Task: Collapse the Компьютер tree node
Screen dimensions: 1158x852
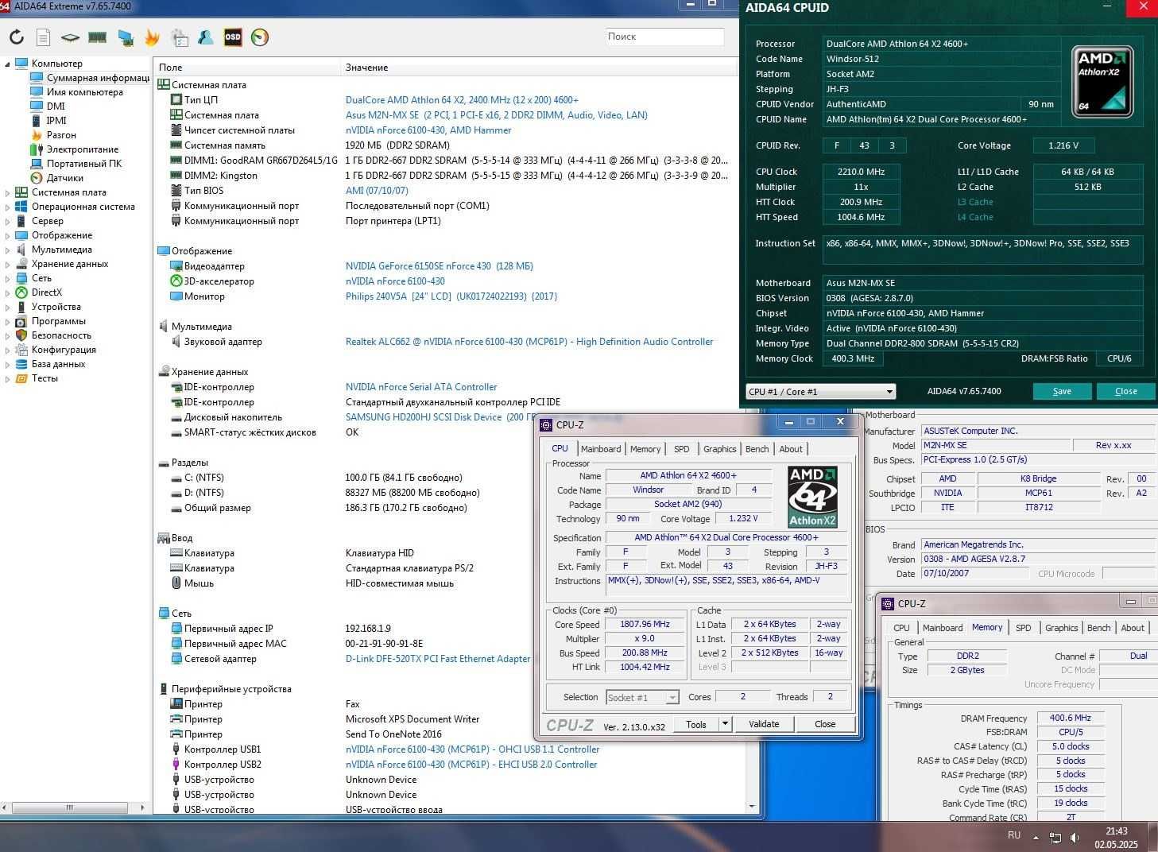Action: tap(8, 64)
